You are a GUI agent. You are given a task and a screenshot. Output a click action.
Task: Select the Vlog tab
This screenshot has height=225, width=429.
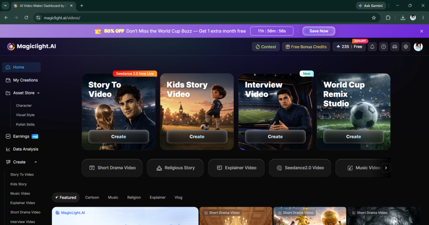(178, 197)
